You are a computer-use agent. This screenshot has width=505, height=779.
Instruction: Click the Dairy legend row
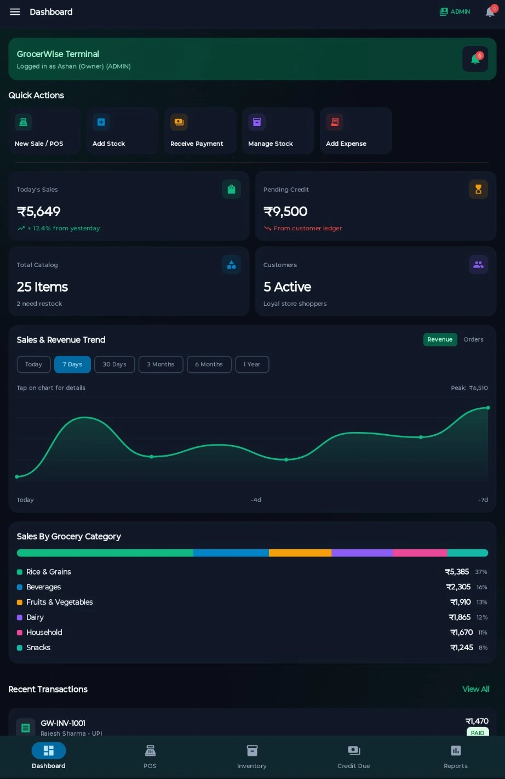(252, 617)
